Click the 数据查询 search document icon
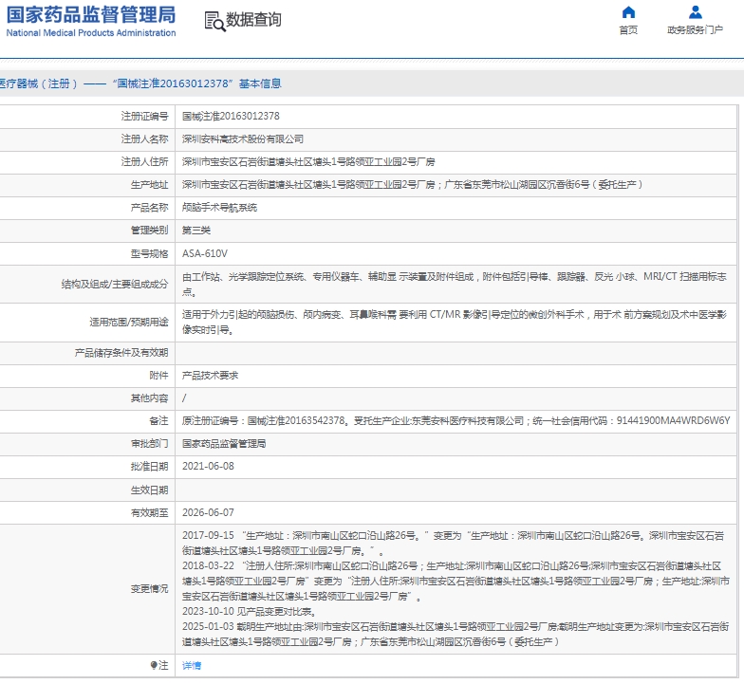744x684 pixels. coord(214,21)
